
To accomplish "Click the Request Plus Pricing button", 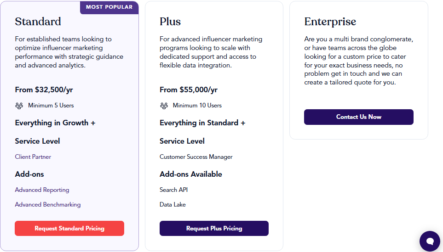I will (x=214, y=228).
